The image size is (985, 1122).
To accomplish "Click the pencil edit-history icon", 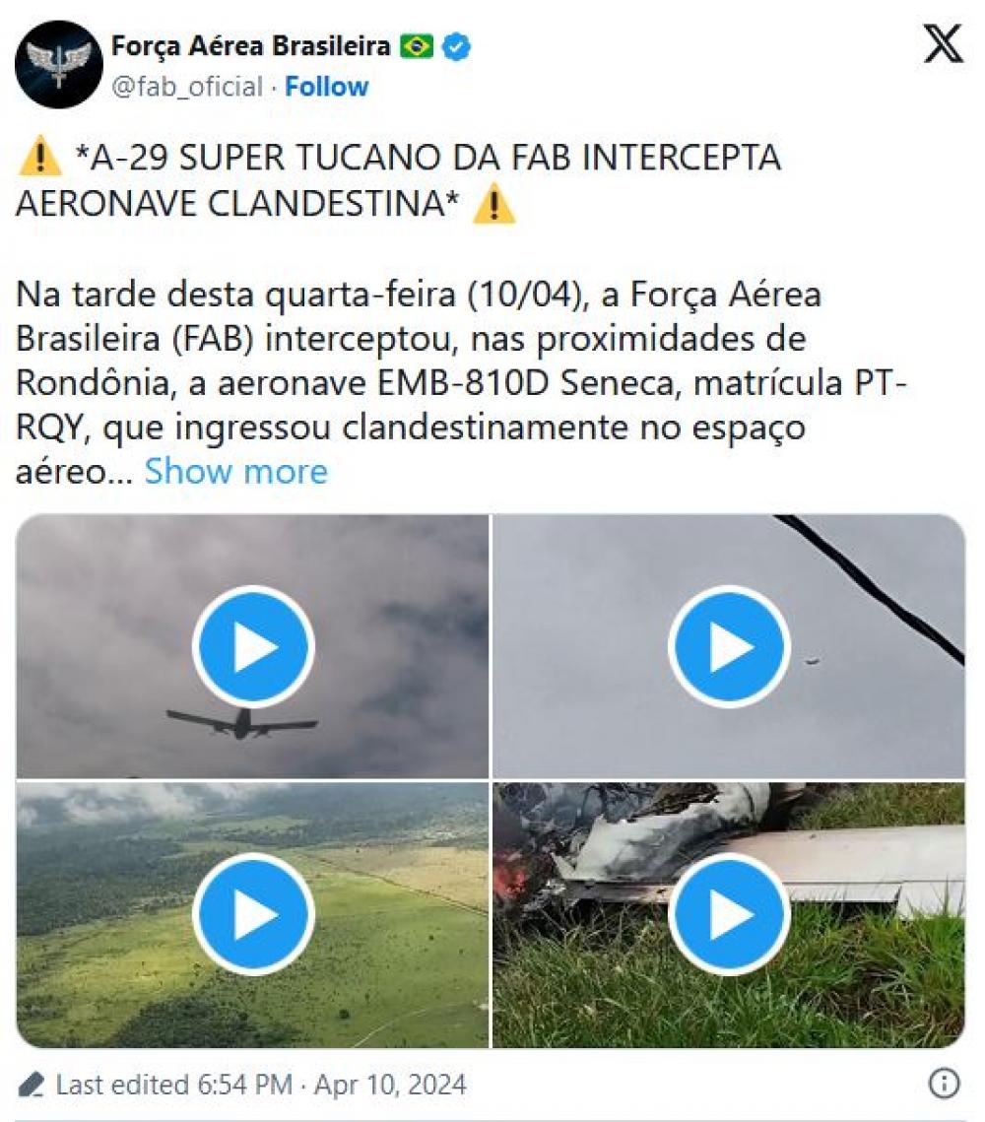I will [31, 1085].
